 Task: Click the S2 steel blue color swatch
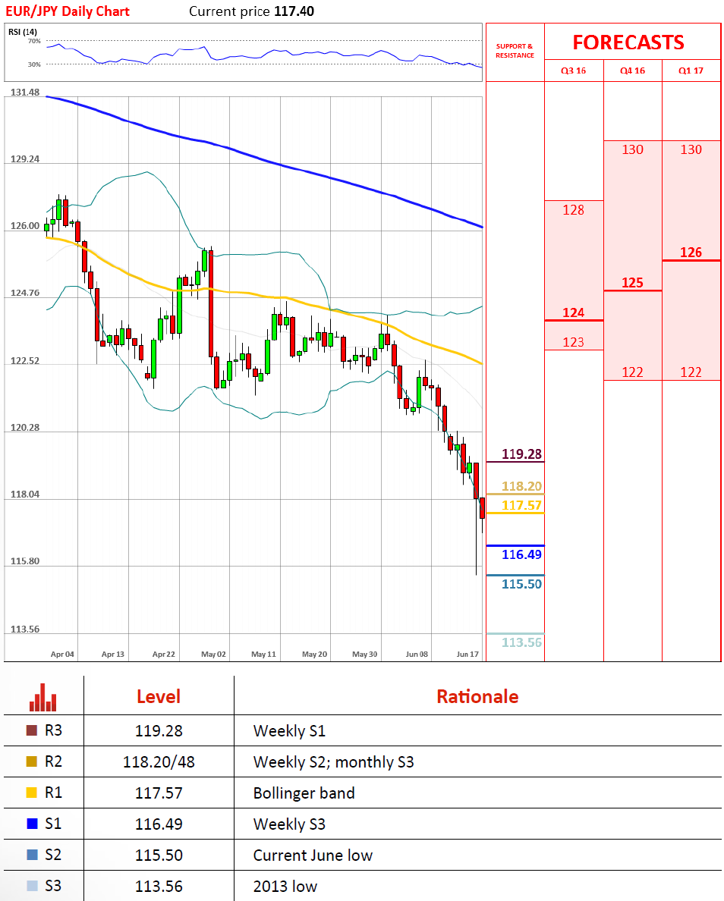32,855
